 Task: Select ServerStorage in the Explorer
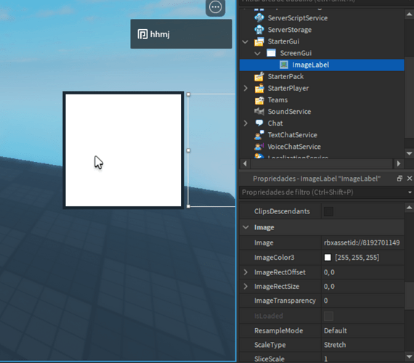pos(290,30)
